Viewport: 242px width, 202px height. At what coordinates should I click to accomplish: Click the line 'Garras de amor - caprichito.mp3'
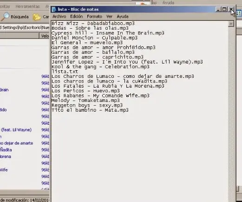click(98, 57)
